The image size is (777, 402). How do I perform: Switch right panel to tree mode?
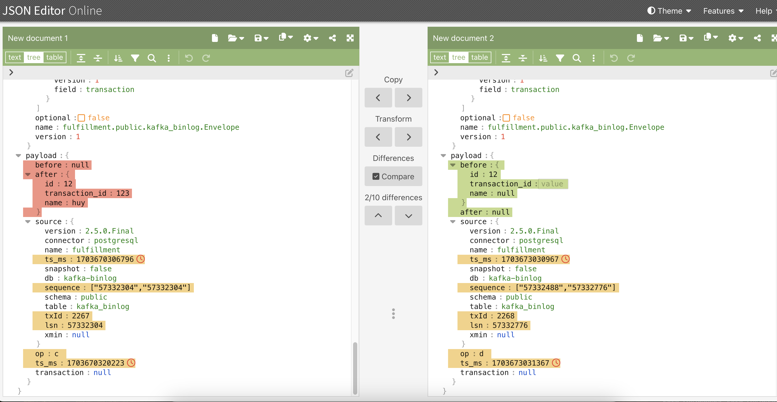[459, 57]
